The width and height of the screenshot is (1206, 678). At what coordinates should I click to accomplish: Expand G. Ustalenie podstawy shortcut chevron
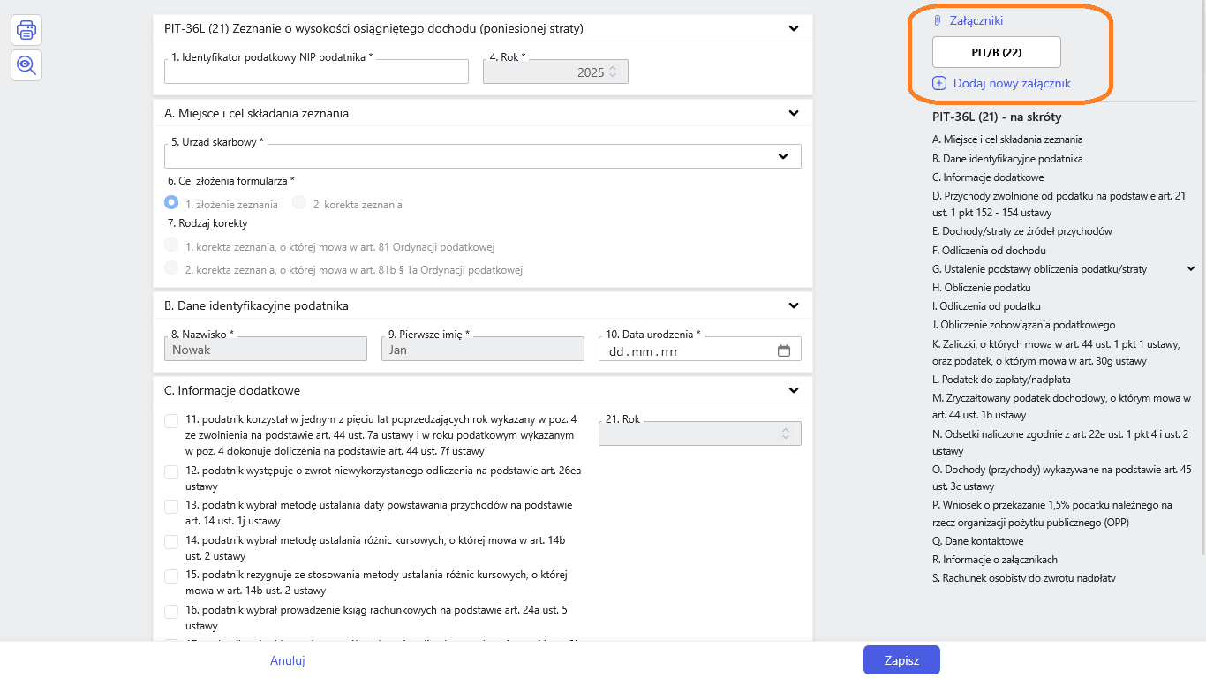pyautogui.click(x=1190, y=269)
